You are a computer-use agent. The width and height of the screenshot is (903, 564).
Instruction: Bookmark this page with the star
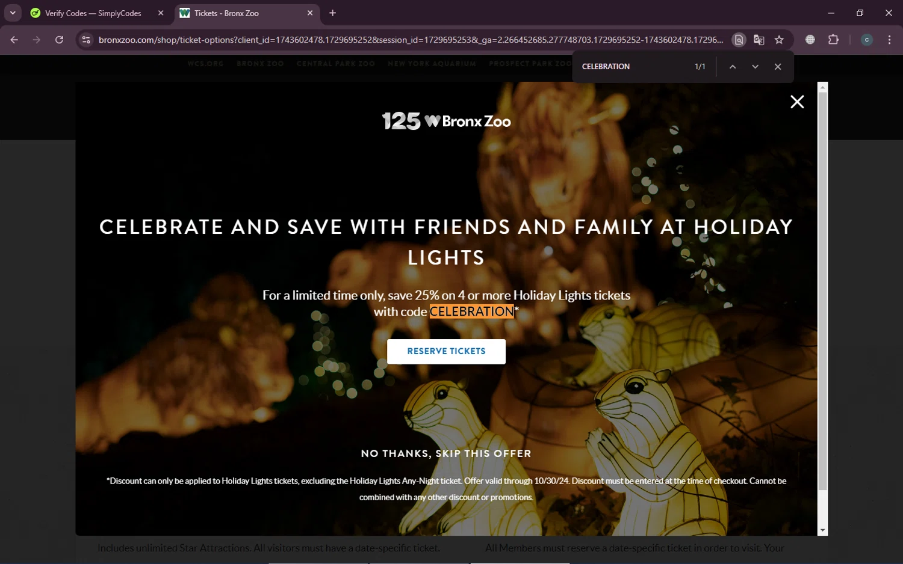coord(779,40)
